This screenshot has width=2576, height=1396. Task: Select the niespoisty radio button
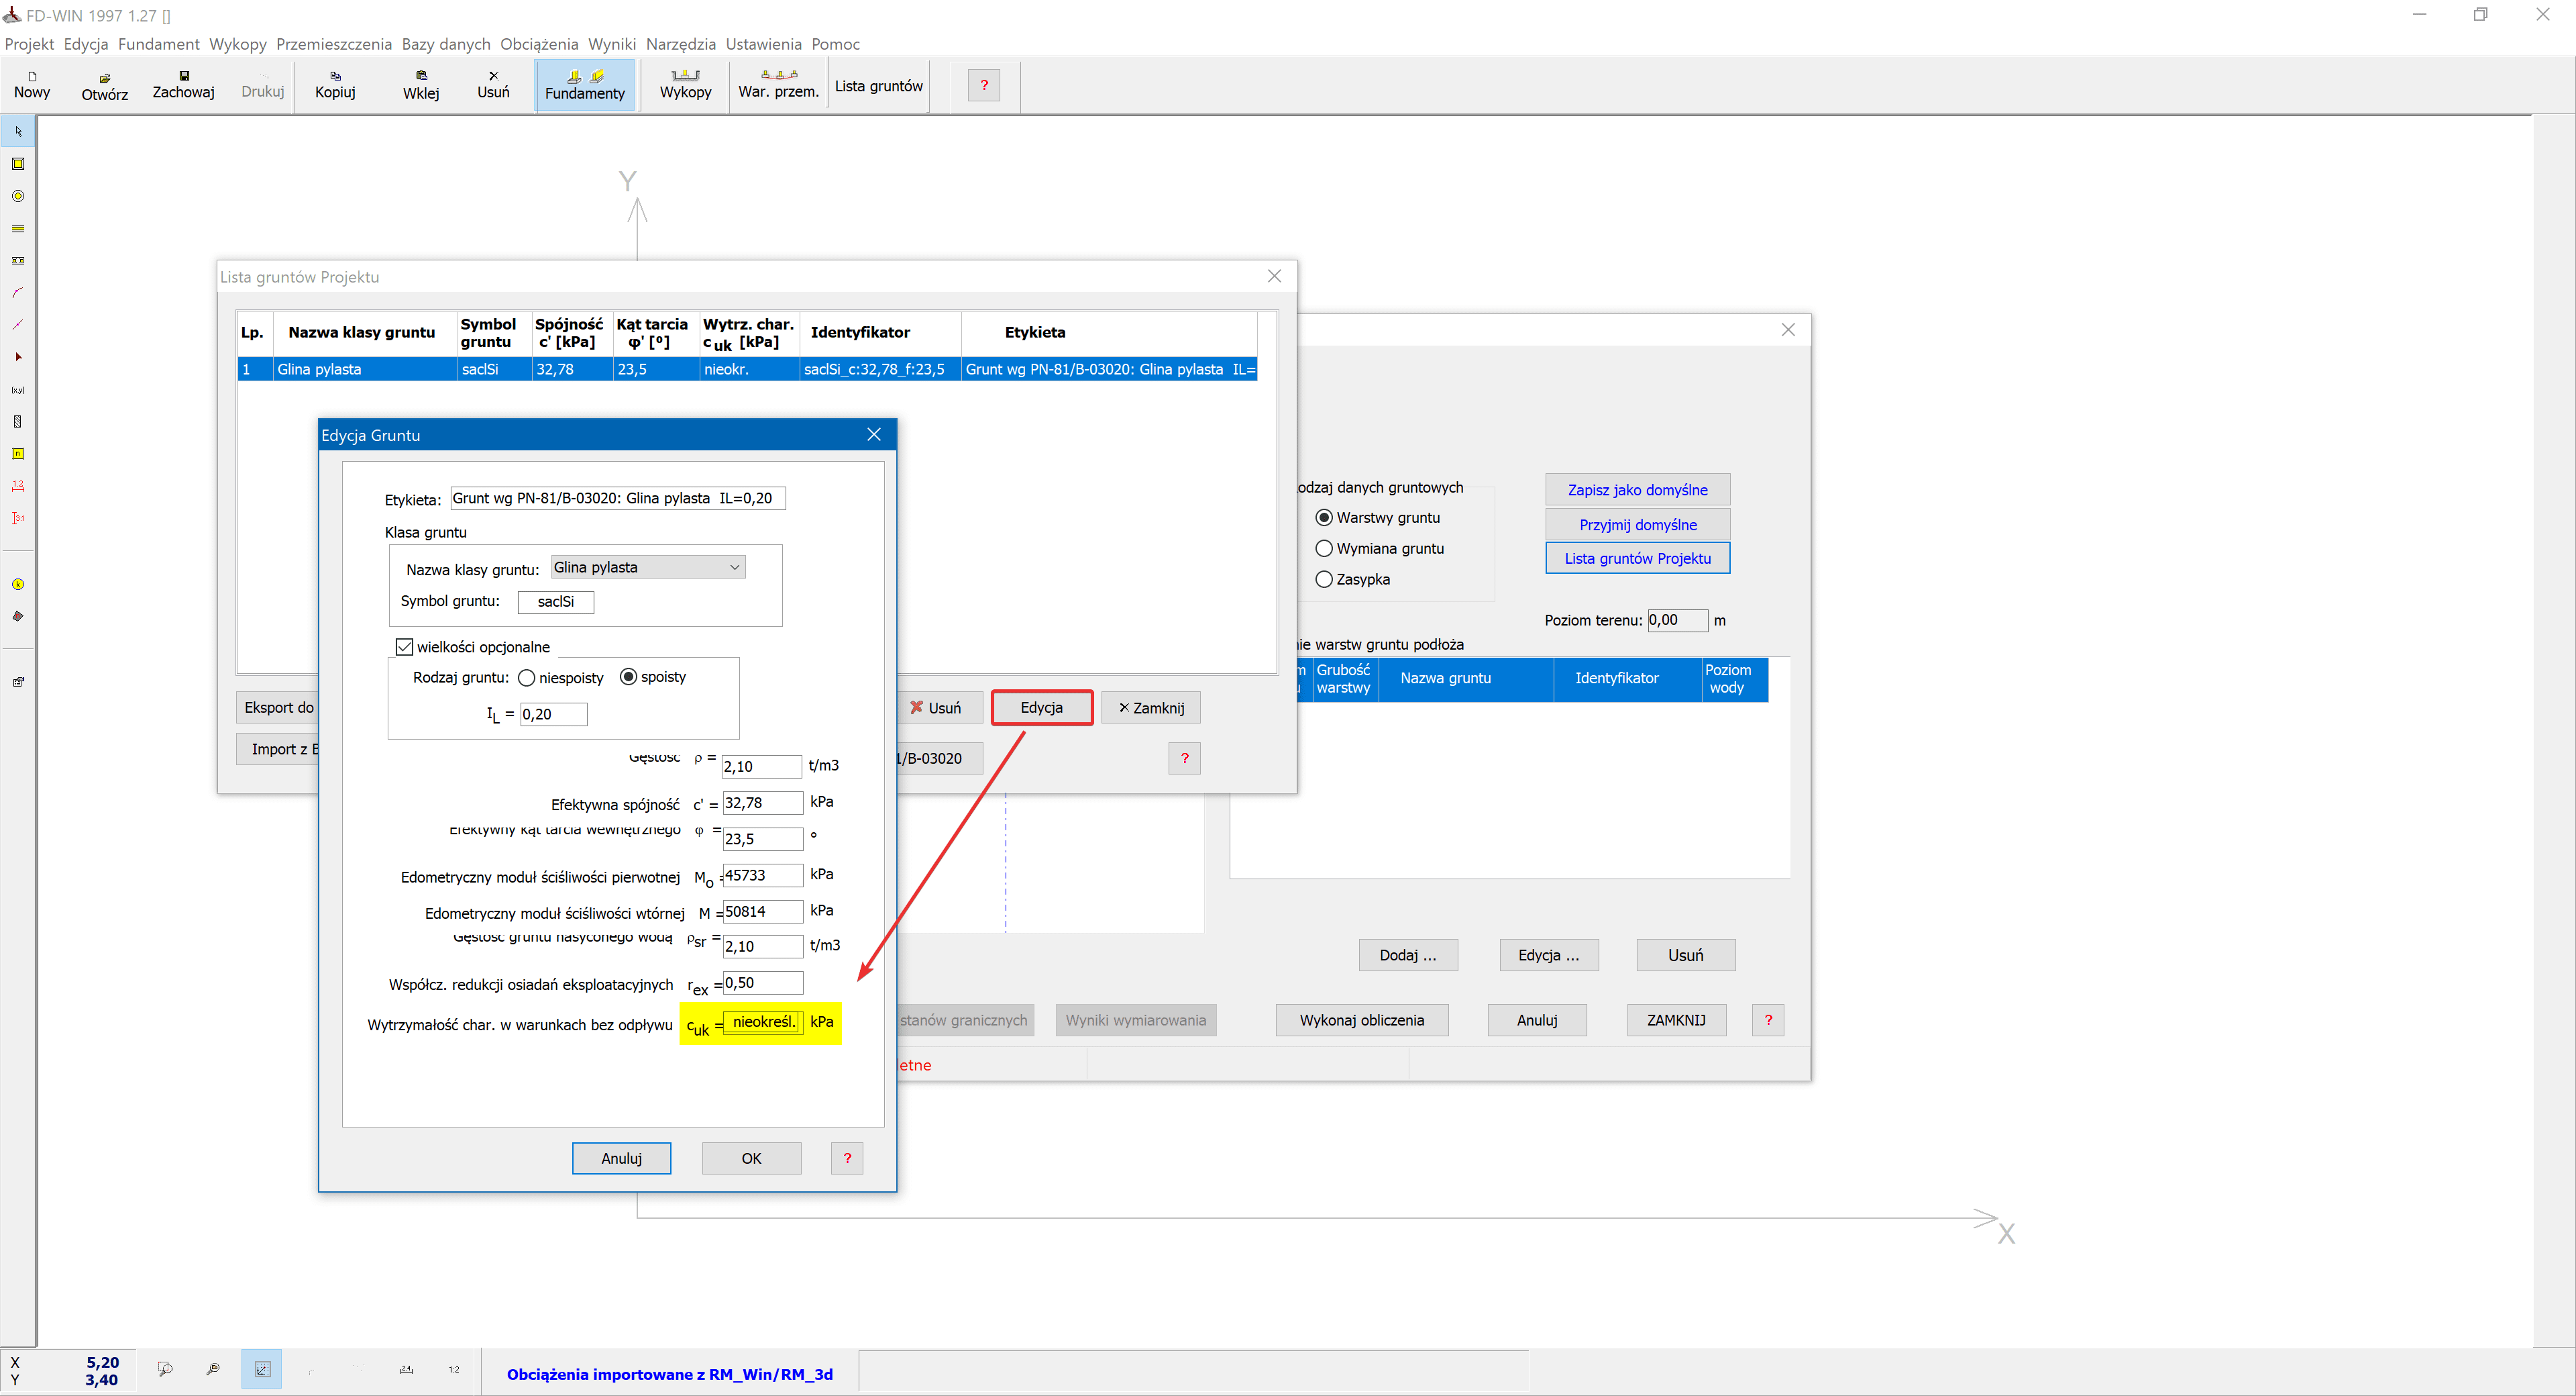click(x=527, y=677)
